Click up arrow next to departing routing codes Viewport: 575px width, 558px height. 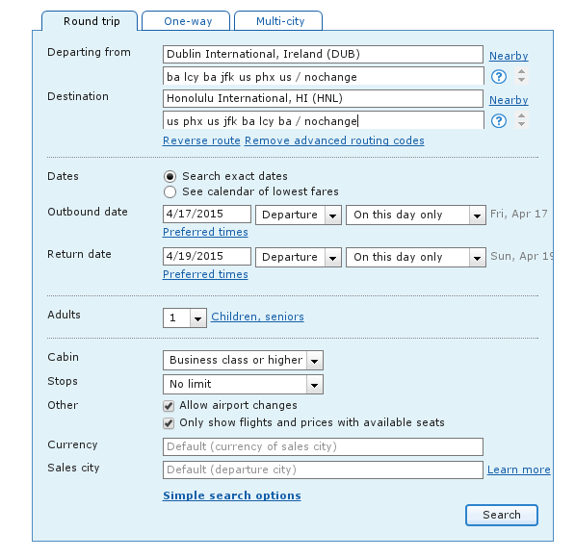click(521, 71)
